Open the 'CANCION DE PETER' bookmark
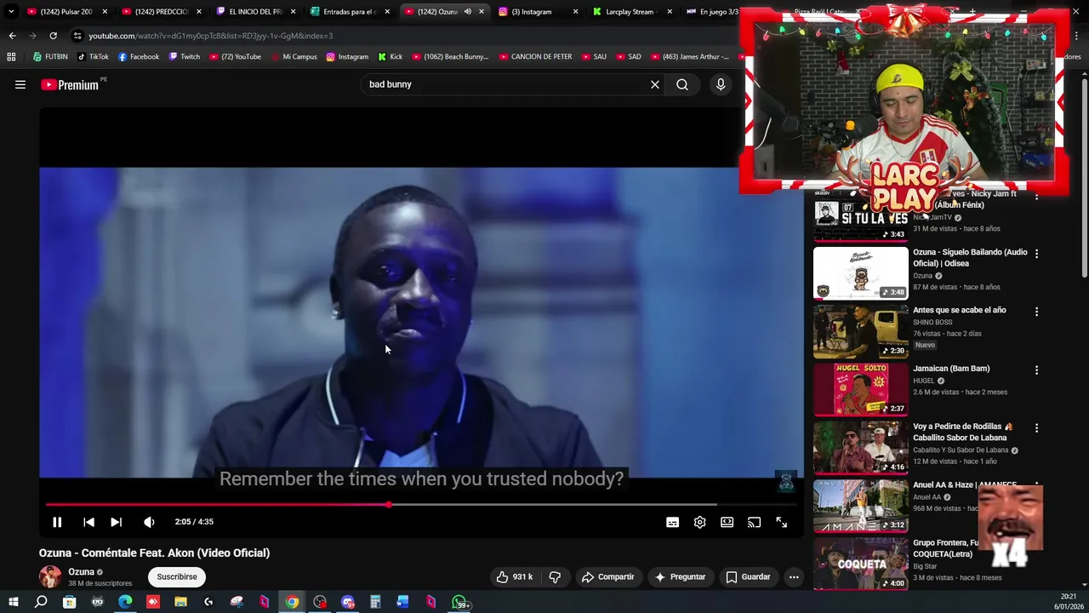1089x613 pixels. click(535, 57)
